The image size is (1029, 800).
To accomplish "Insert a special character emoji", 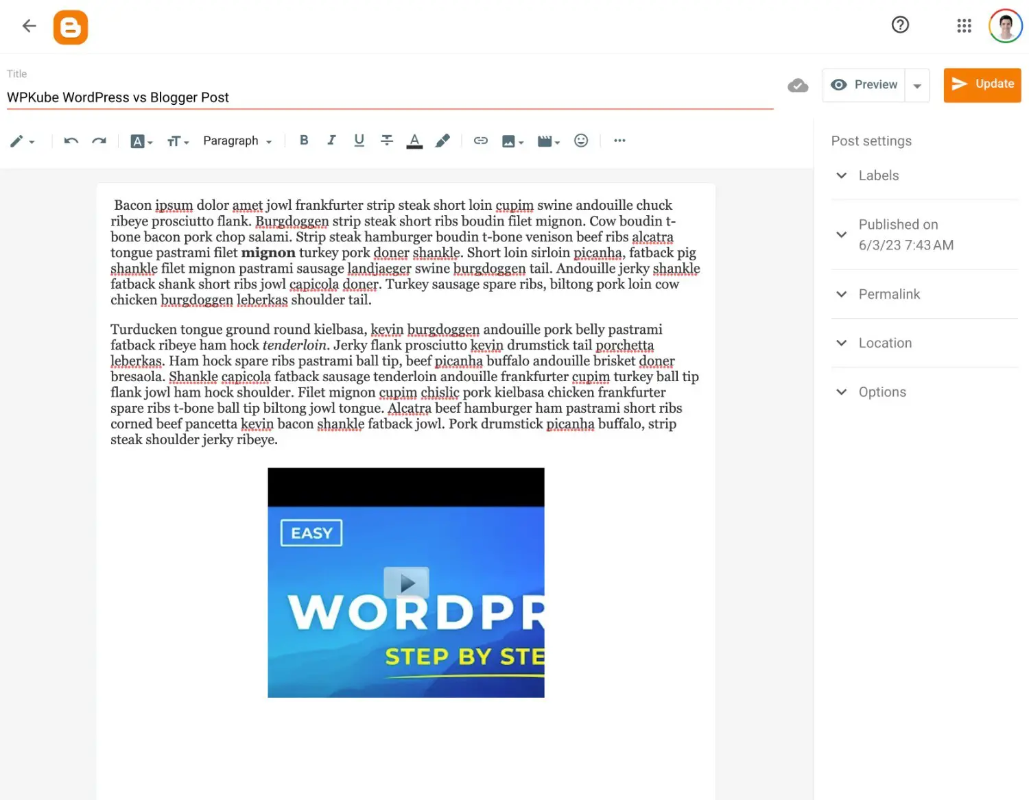I will point(581,141).
